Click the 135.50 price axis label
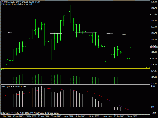 (x=154, y=14)
